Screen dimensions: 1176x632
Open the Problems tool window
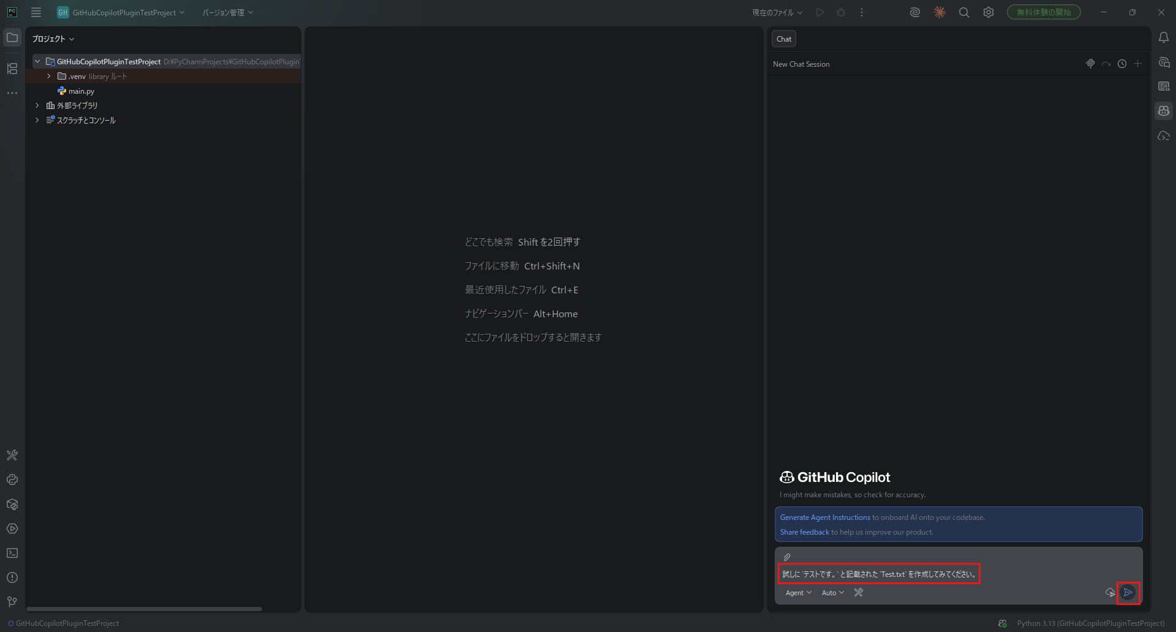point(12,577)
